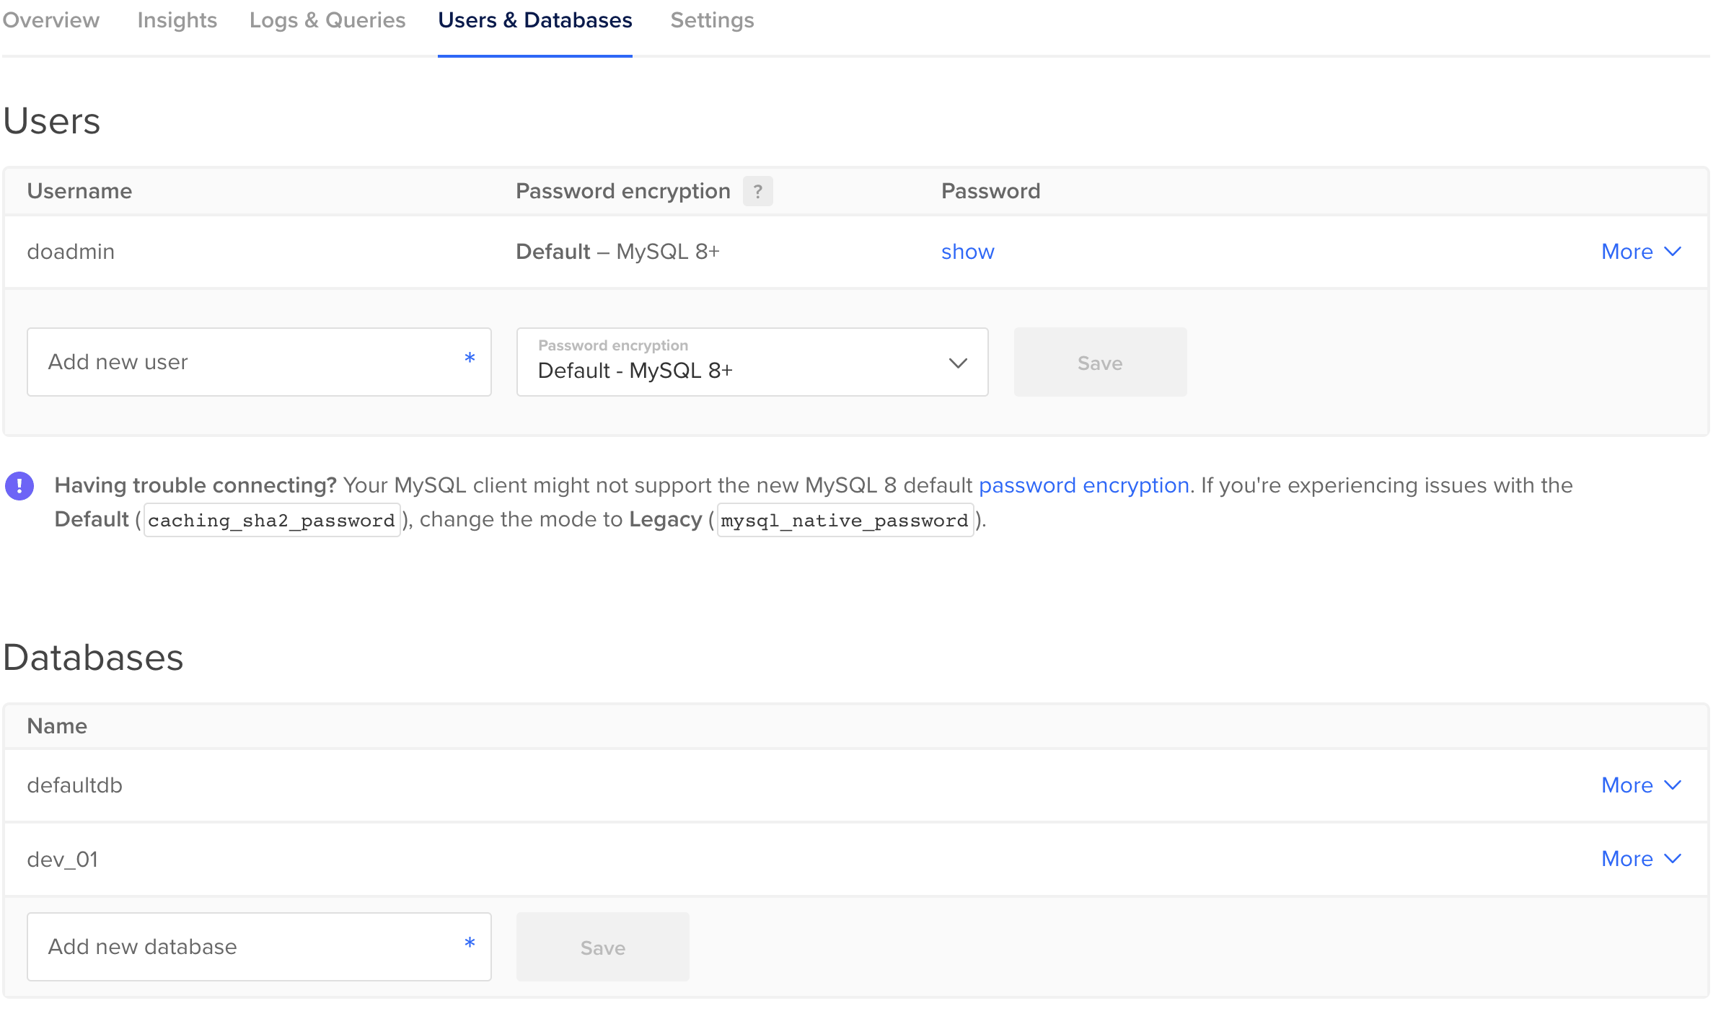Open the Logs & Queries tab
The height and width of the screenshot is (1011, 1721).
point(327,20)
